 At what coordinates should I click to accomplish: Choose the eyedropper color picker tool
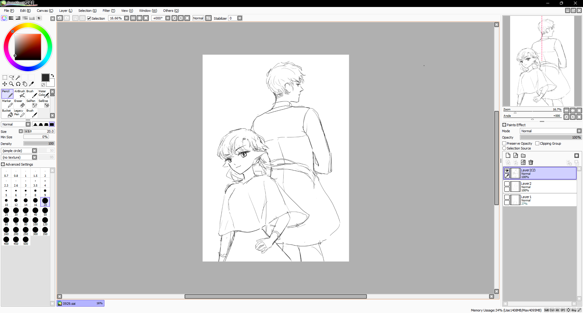pyautogui.click(x=31, y=84)
